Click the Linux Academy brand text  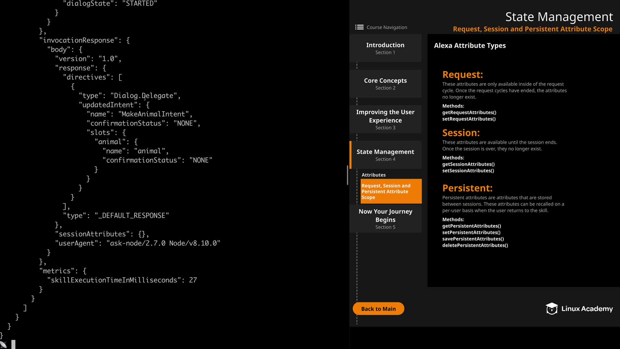tap(587, 309)
